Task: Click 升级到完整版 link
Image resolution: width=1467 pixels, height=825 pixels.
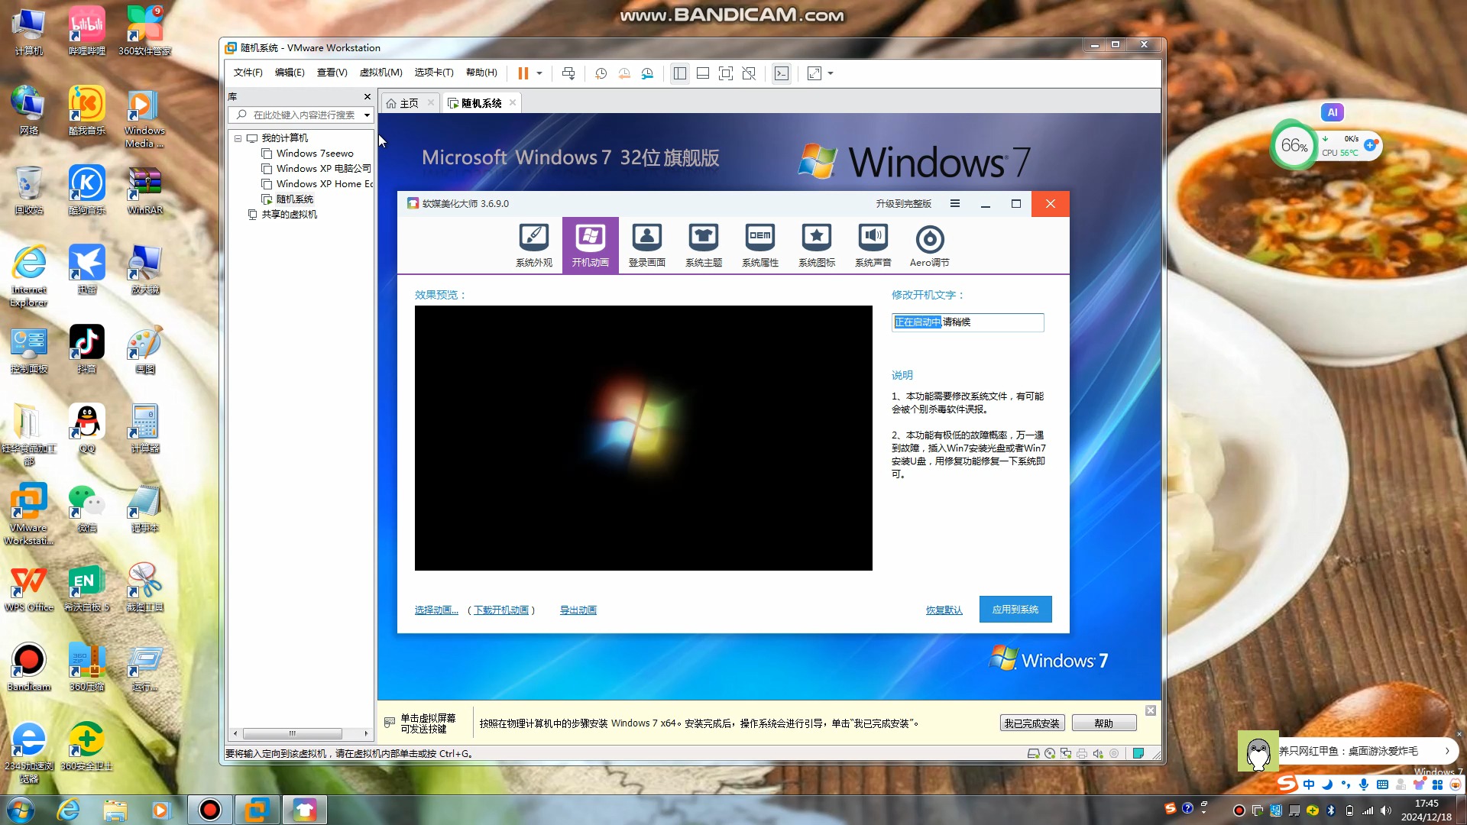Action: tap(904, 203)
